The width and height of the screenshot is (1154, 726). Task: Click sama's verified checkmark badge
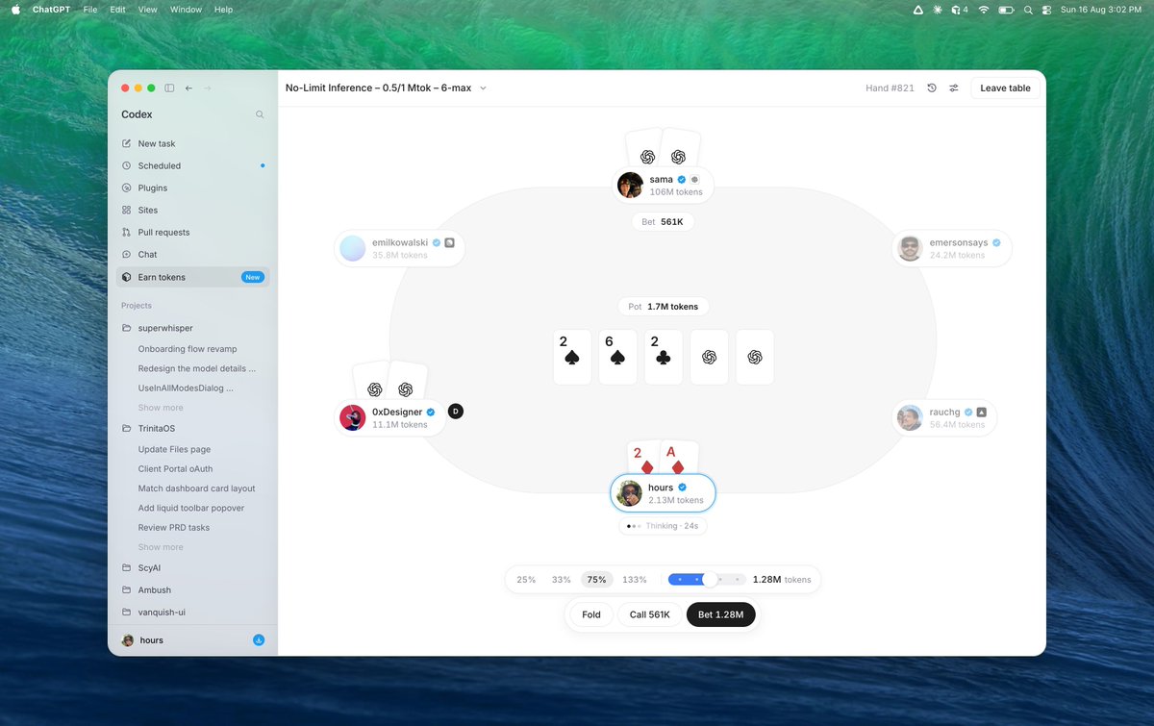(682, 180)
